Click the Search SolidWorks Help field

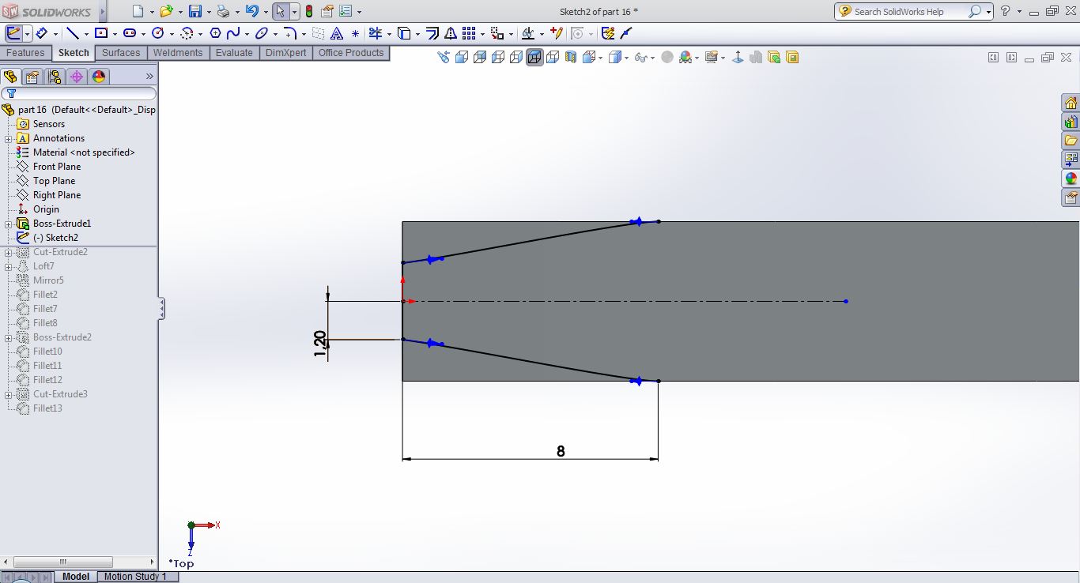point(909,12)
